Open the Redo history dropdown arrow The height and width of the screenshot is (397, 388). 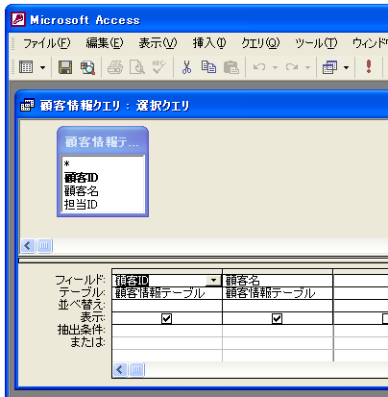307,67
